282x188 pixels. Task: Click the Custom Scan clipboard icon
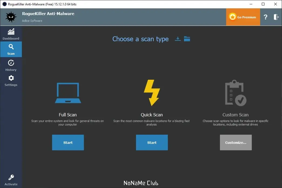coord(236,93)
